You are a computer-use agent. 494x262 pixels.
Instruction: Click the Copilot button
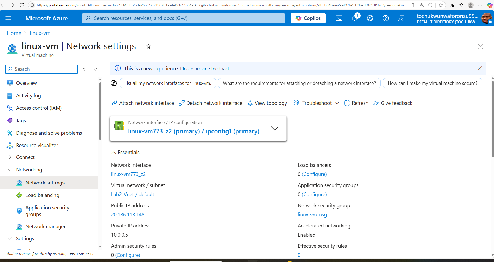click(308, 18)
